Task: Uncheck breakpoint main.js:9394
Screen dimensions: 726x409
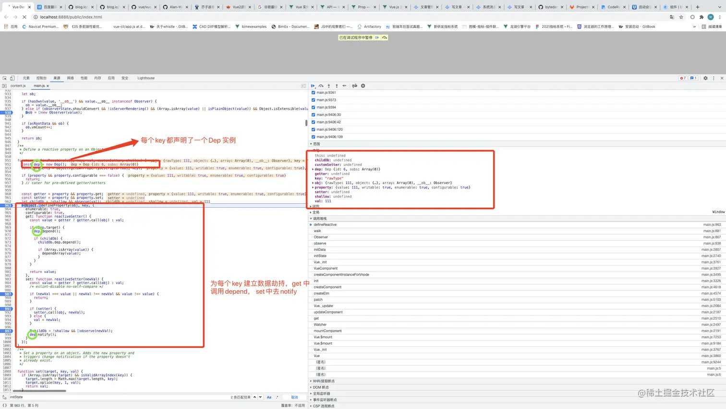Action: pyautogui.click(x=313, y=107)
